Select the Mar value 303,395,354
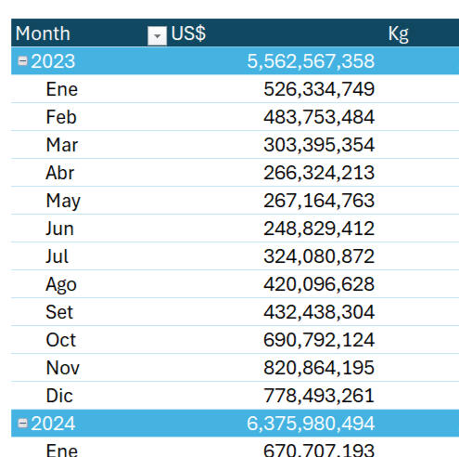The height and width of the screenshot is (457, 459). (319, 145)
